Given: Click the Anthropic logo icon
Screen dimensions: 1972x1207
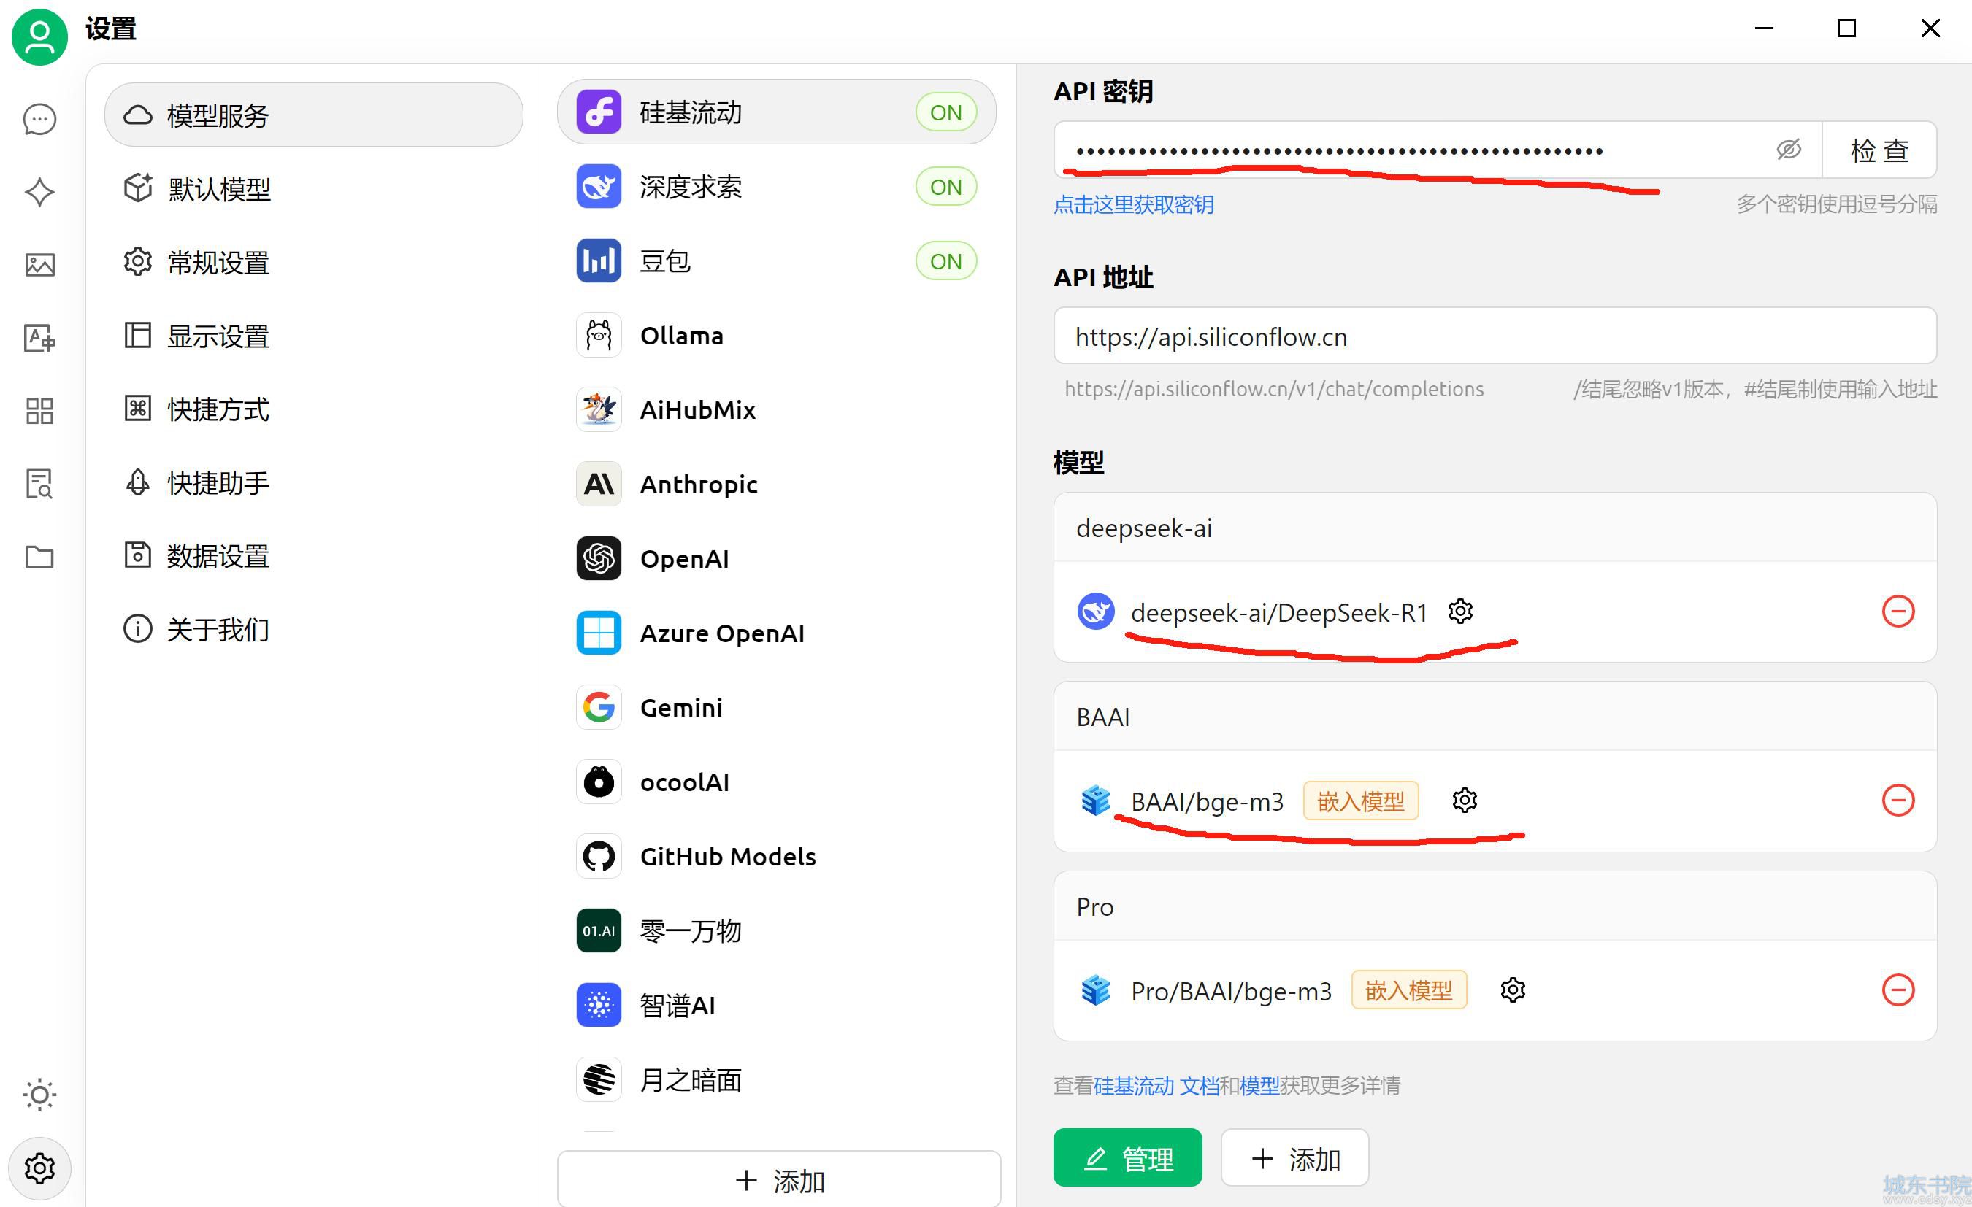Looking at the screenshot, I should 599,484.
